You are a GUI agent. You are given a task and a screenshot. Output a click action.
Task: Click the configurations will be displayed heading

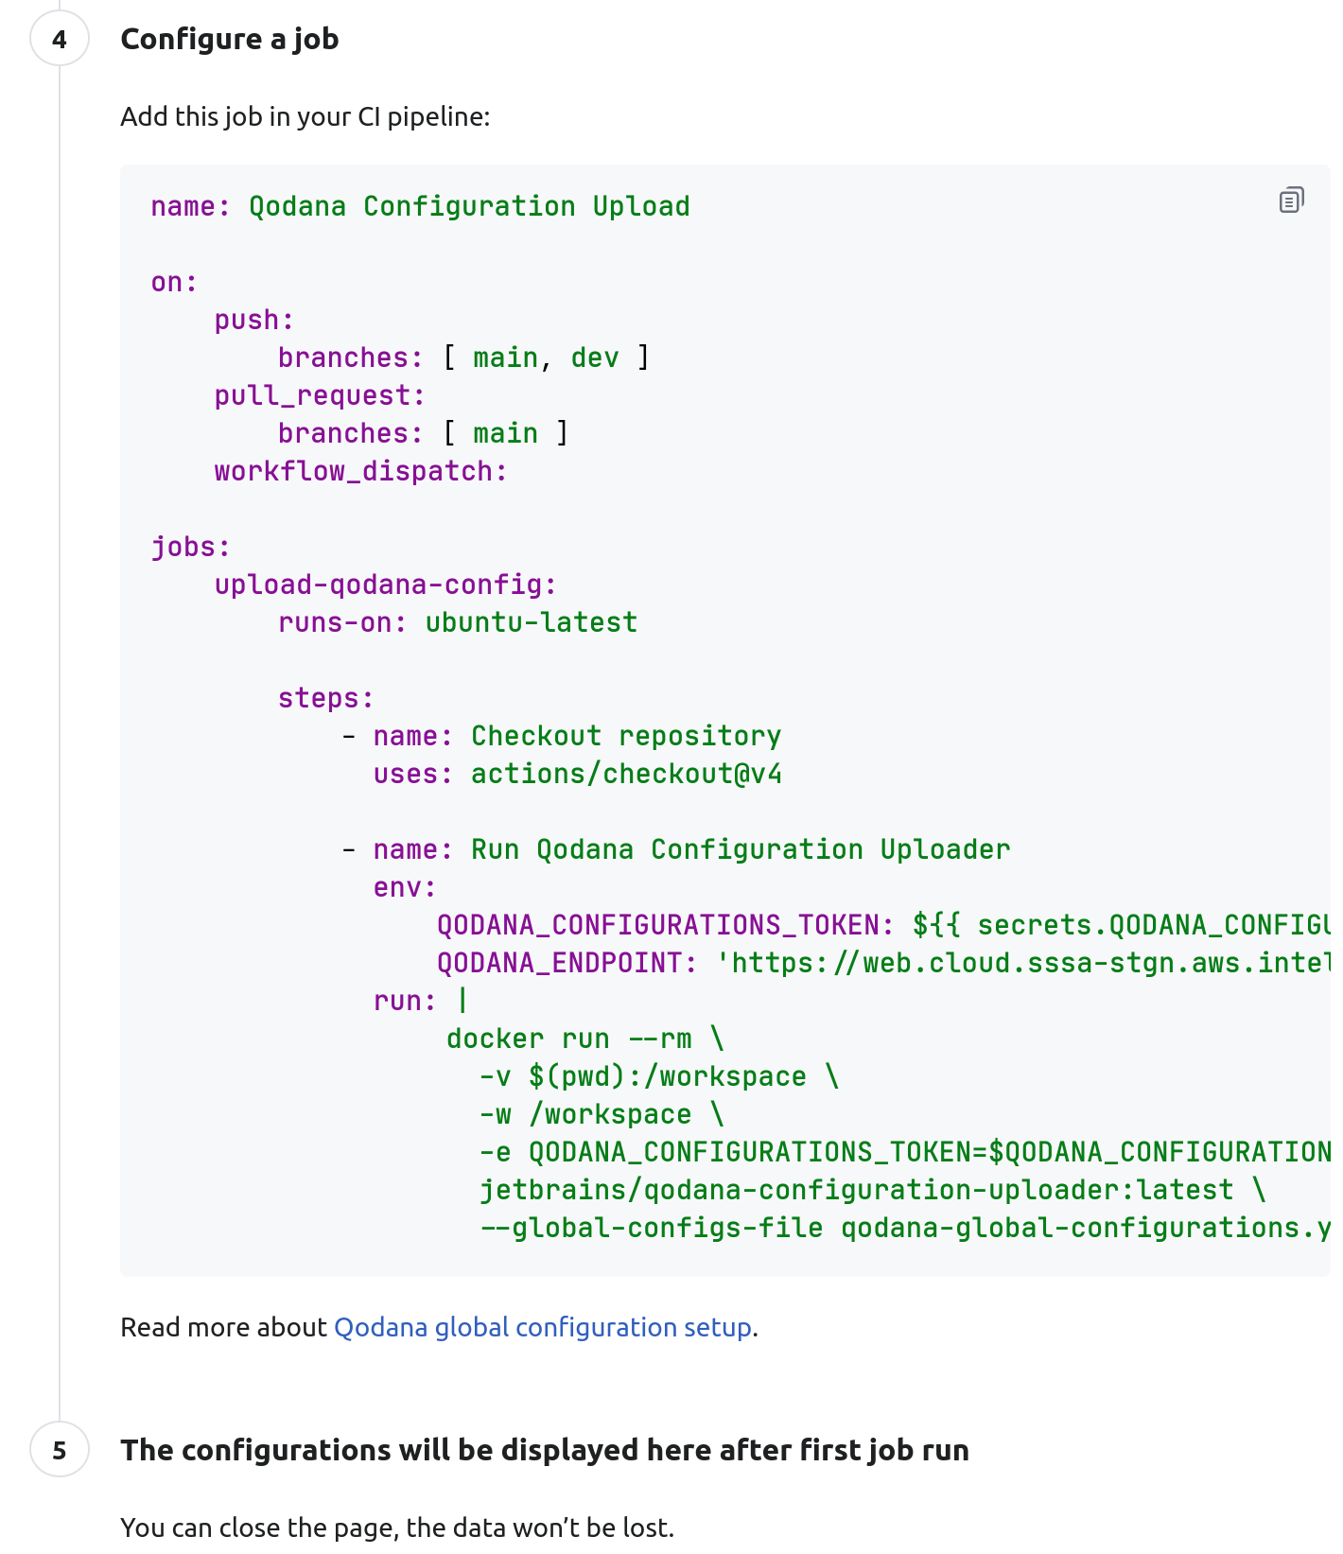[545, 1450]
